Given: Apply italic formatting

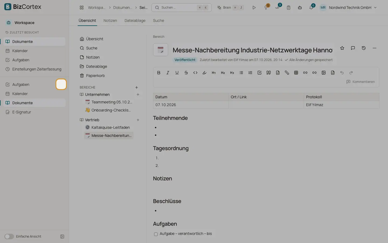Looking at the screenshot, I should (168, 73).
